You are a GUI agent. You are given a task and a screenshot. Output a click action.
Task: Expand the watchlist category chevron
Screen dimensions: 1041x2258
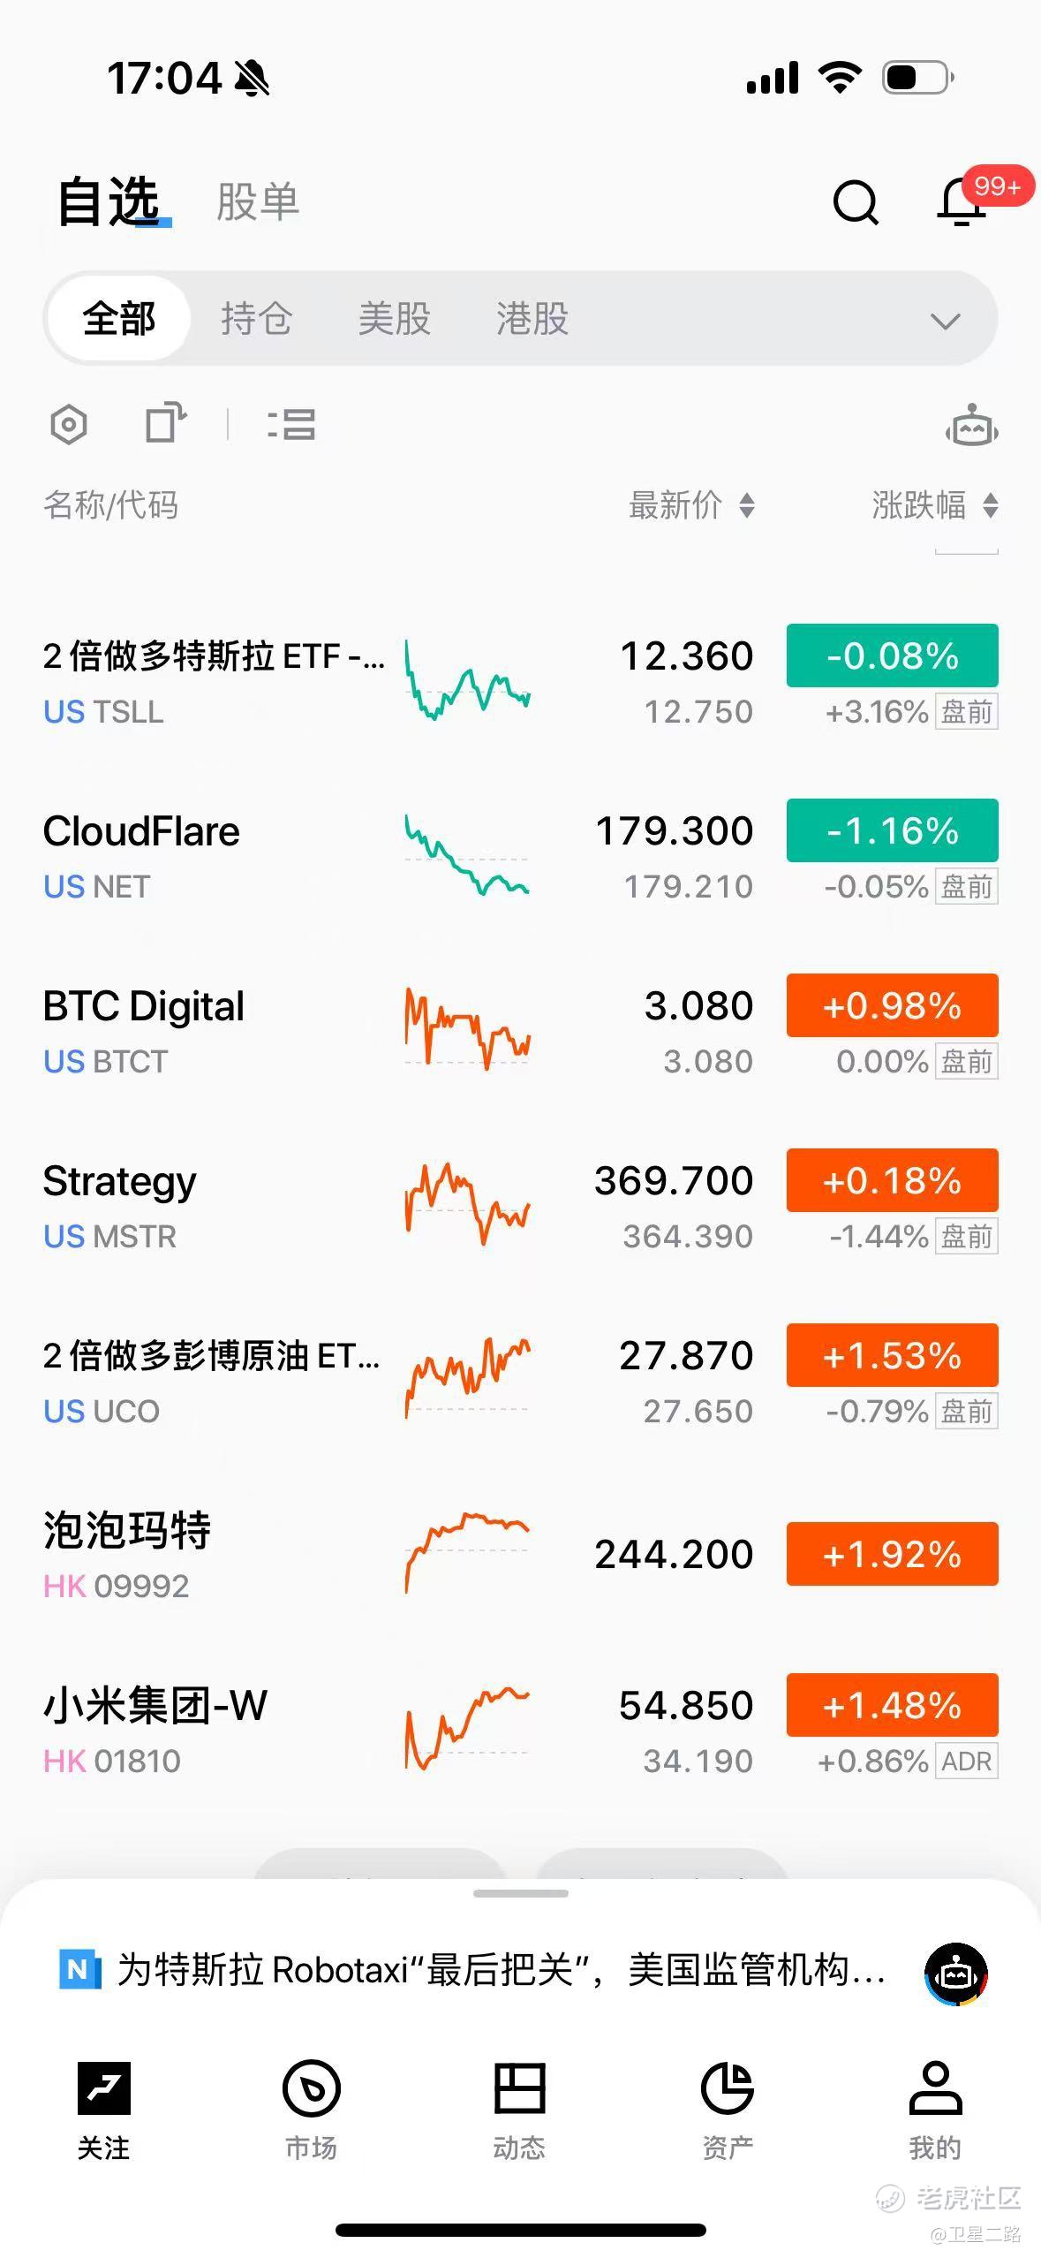(945, 321)
